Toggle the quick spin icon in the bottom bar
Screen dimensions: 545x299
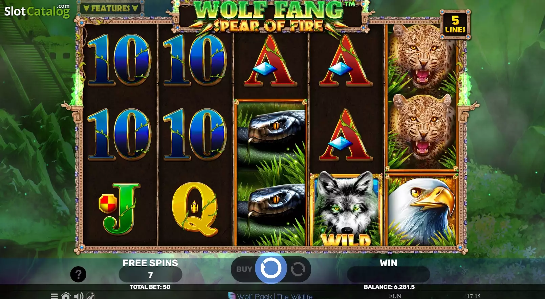(x=90, y=296)
